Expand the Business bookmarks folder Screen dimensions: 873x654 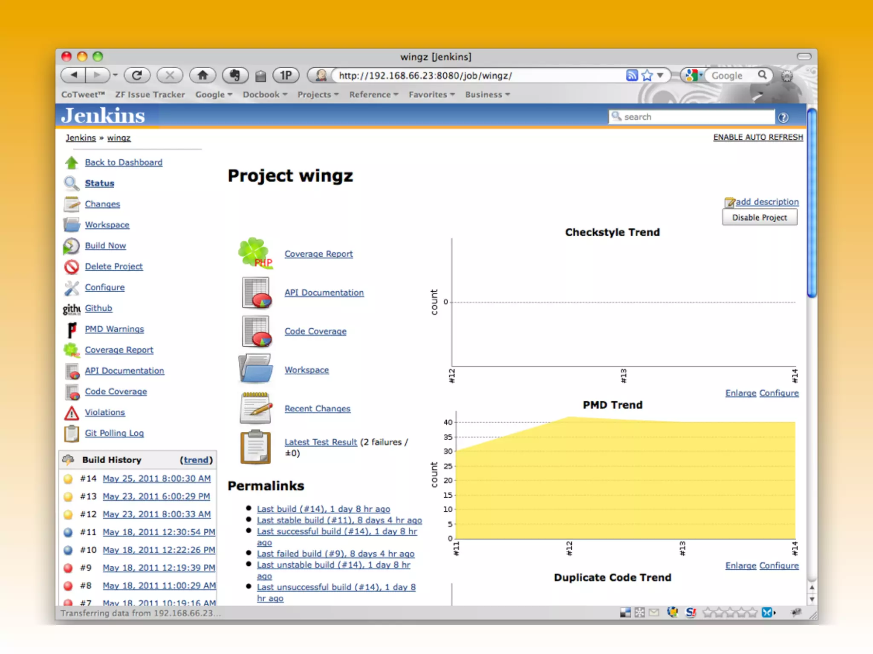click(487, 95)
